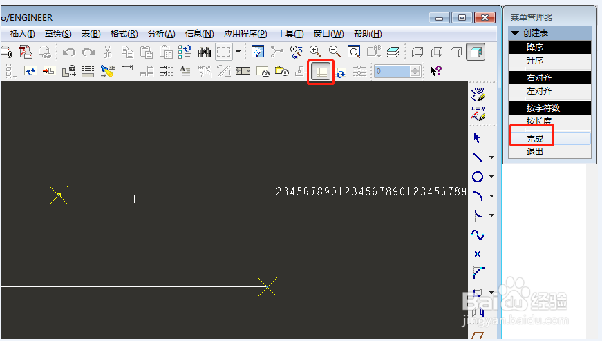The image size is (602, 341).
Task: Open the 草绘(S) menu
Action: [x=58, y=34]
